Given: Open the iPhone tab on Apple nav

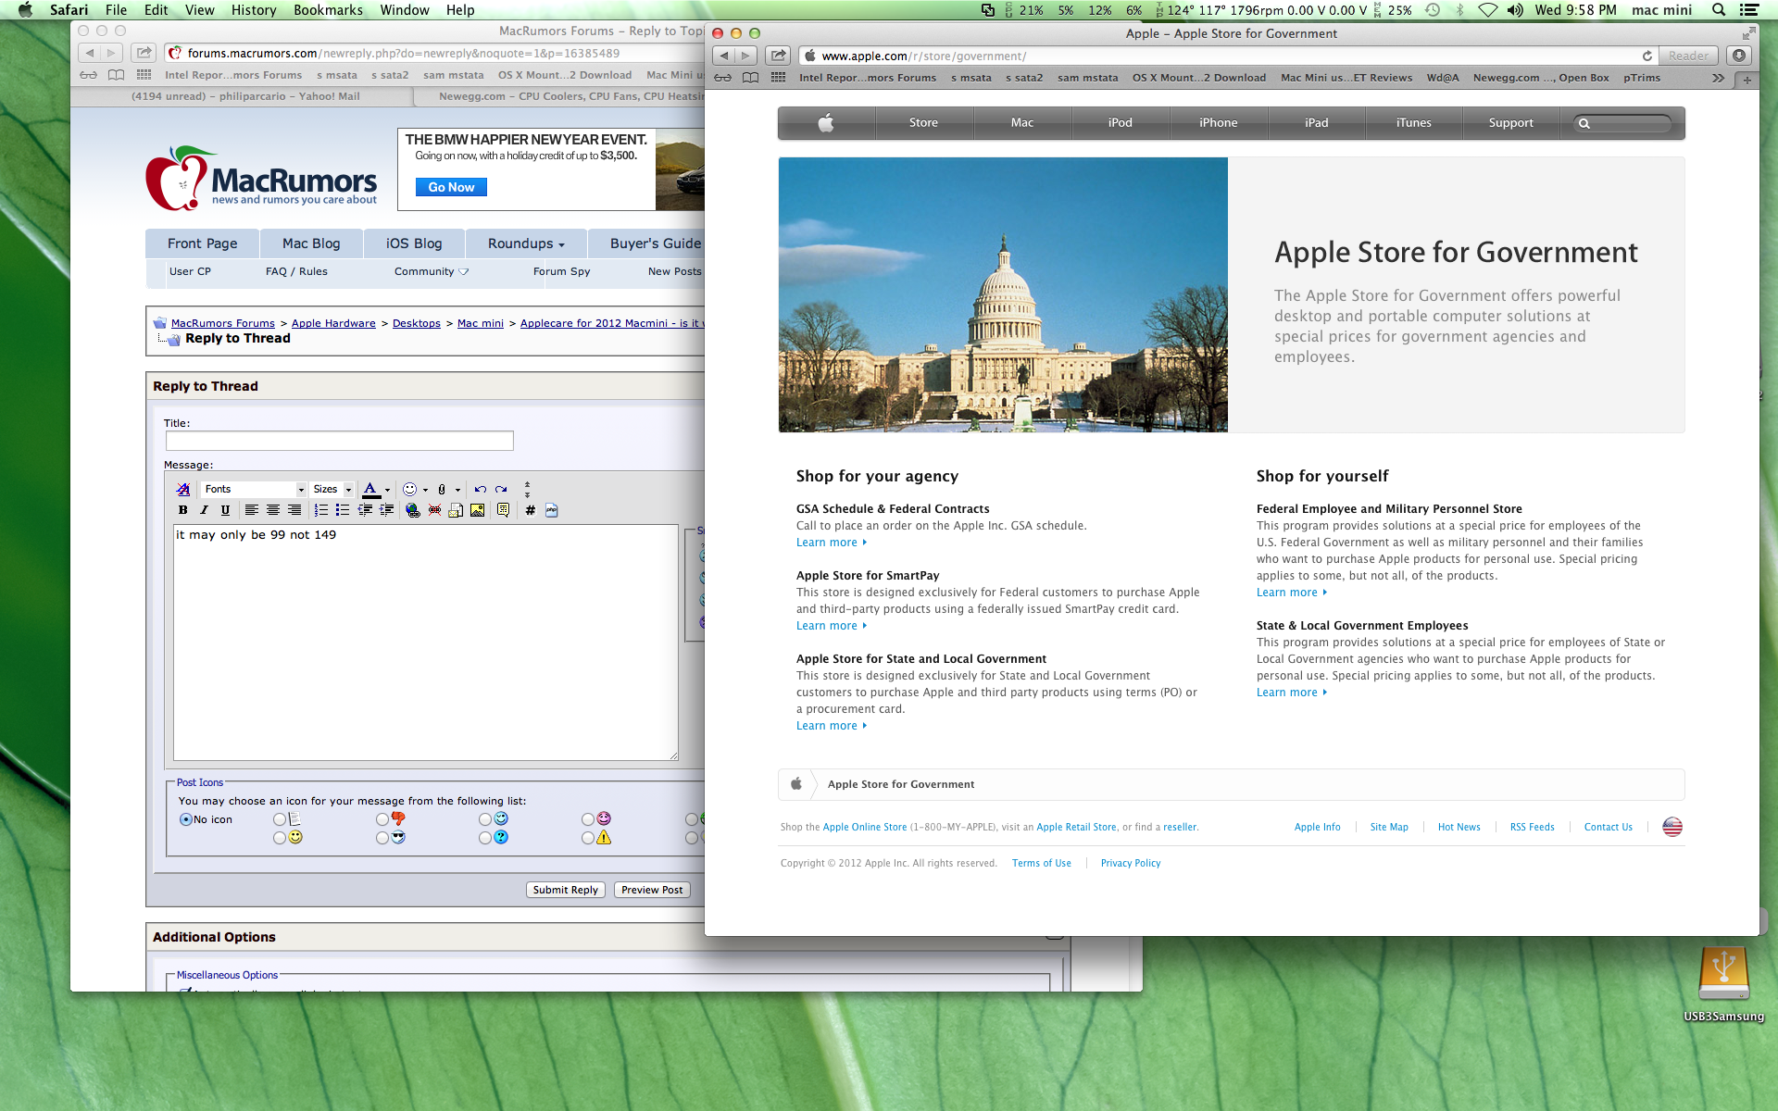Looking at the screenshot, I should 1218,122.
